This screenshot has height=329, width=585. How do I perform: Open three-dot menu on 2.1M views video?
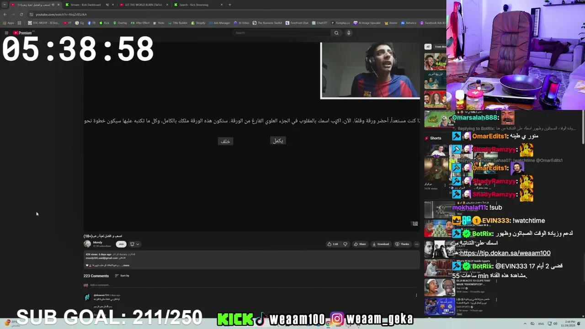coord(496,300)
